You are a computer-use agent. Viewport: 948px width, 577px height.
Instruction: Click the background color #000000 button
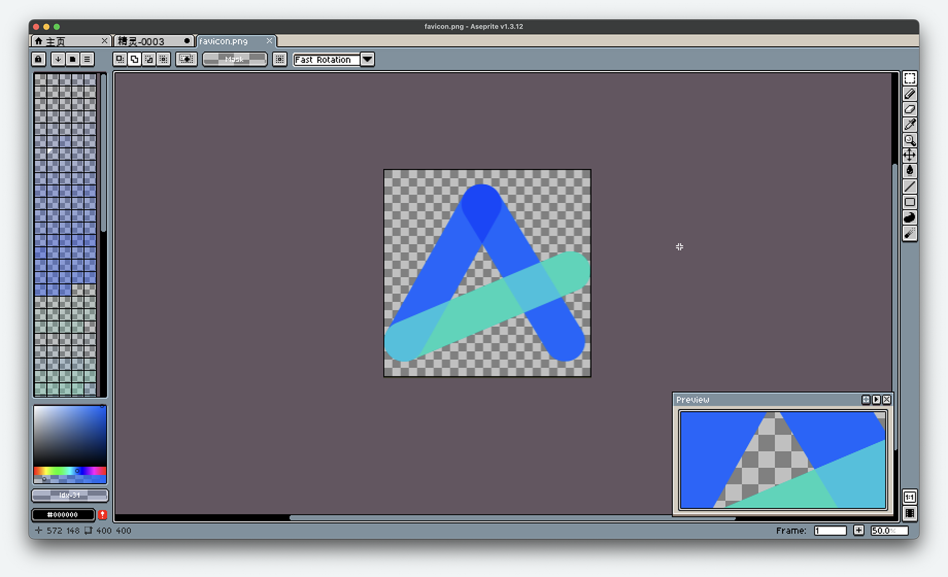point(63,514)
